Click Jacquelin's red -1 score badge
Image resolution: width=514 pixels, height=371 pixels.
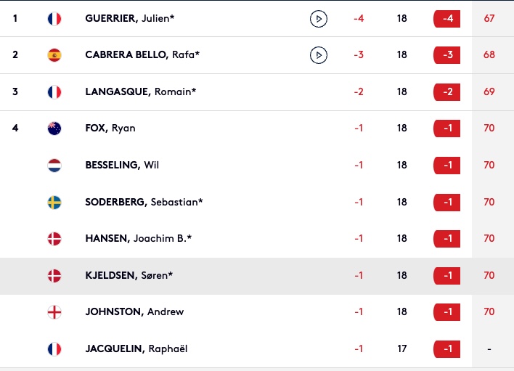pos(446,349)
